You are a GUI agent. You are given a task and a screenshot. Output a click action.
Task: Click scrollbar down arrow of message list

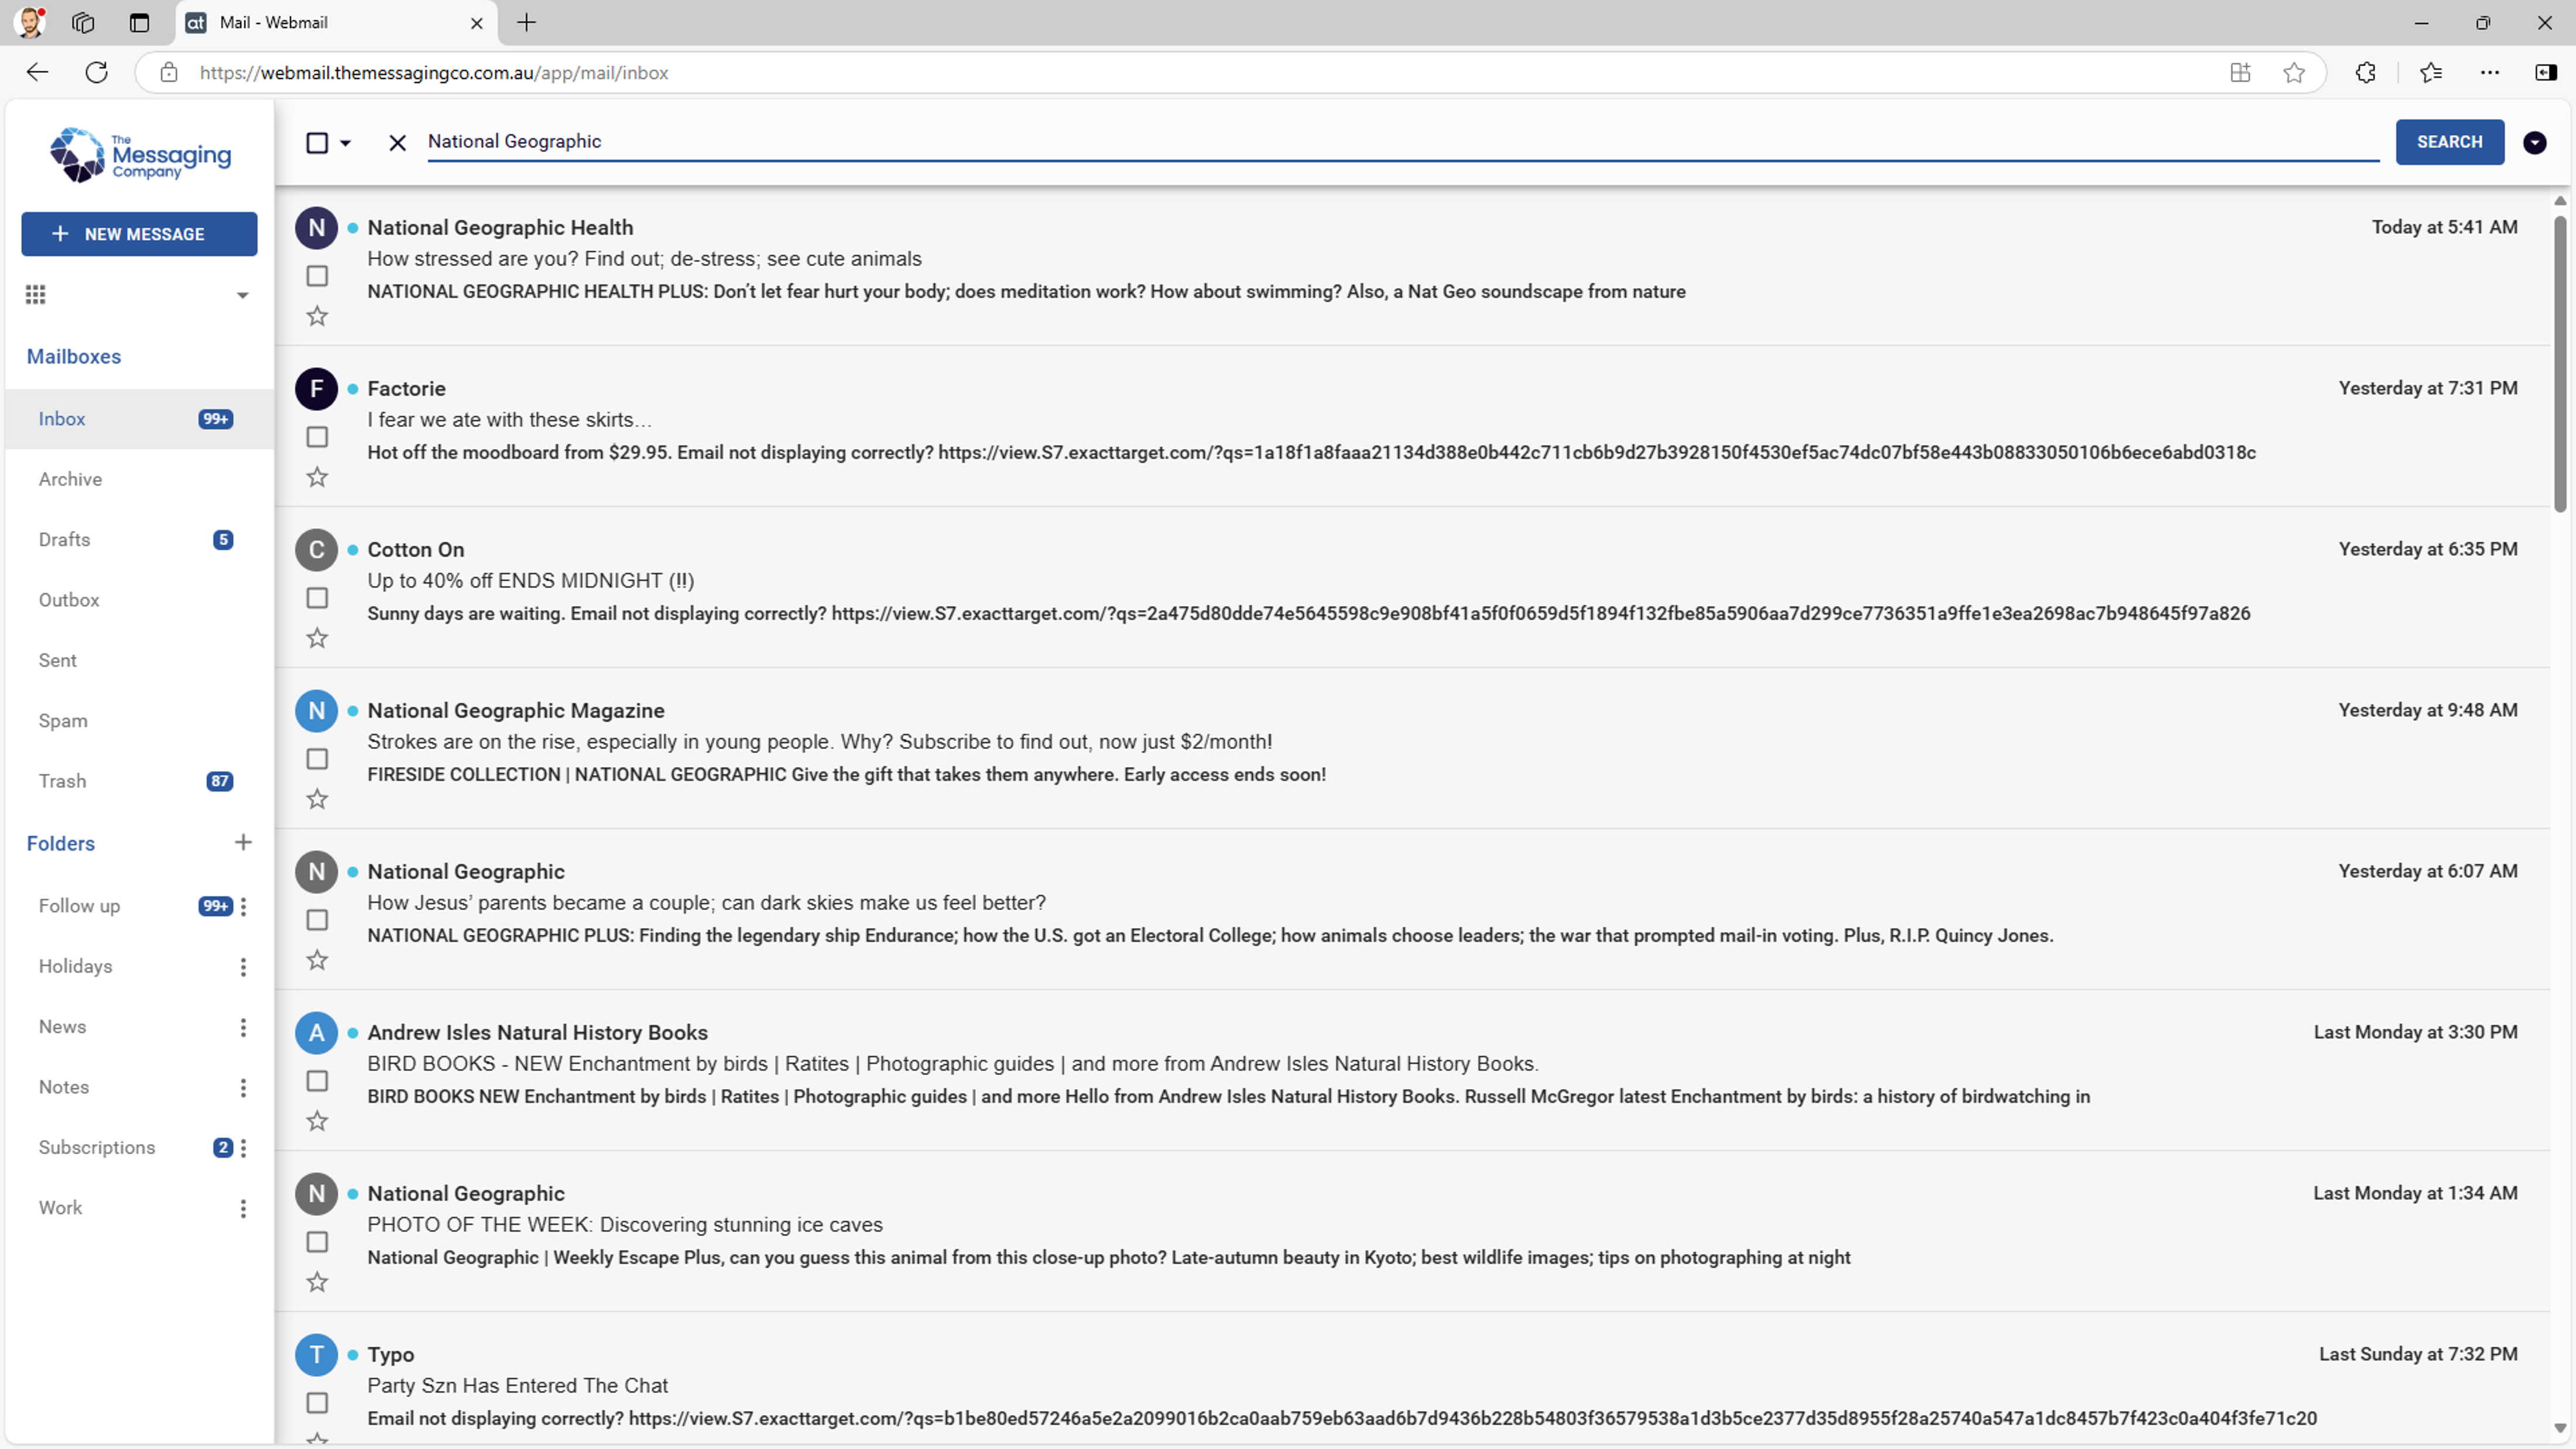click(x=2560, y=1428)
